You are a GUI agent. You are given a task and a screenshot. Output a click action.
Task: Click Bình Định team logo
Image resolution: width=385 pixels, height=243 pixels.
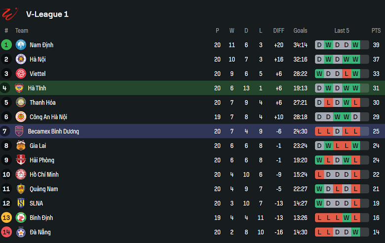click(21, 218)
